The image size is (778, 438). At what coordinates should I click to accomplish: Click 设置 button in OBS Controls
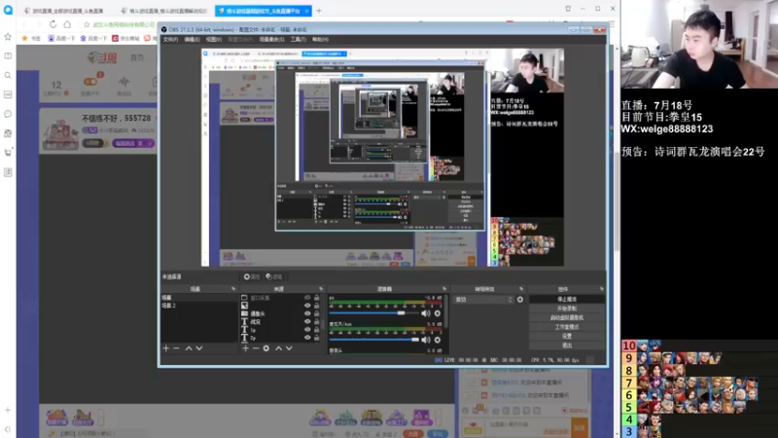pos(567,336)
